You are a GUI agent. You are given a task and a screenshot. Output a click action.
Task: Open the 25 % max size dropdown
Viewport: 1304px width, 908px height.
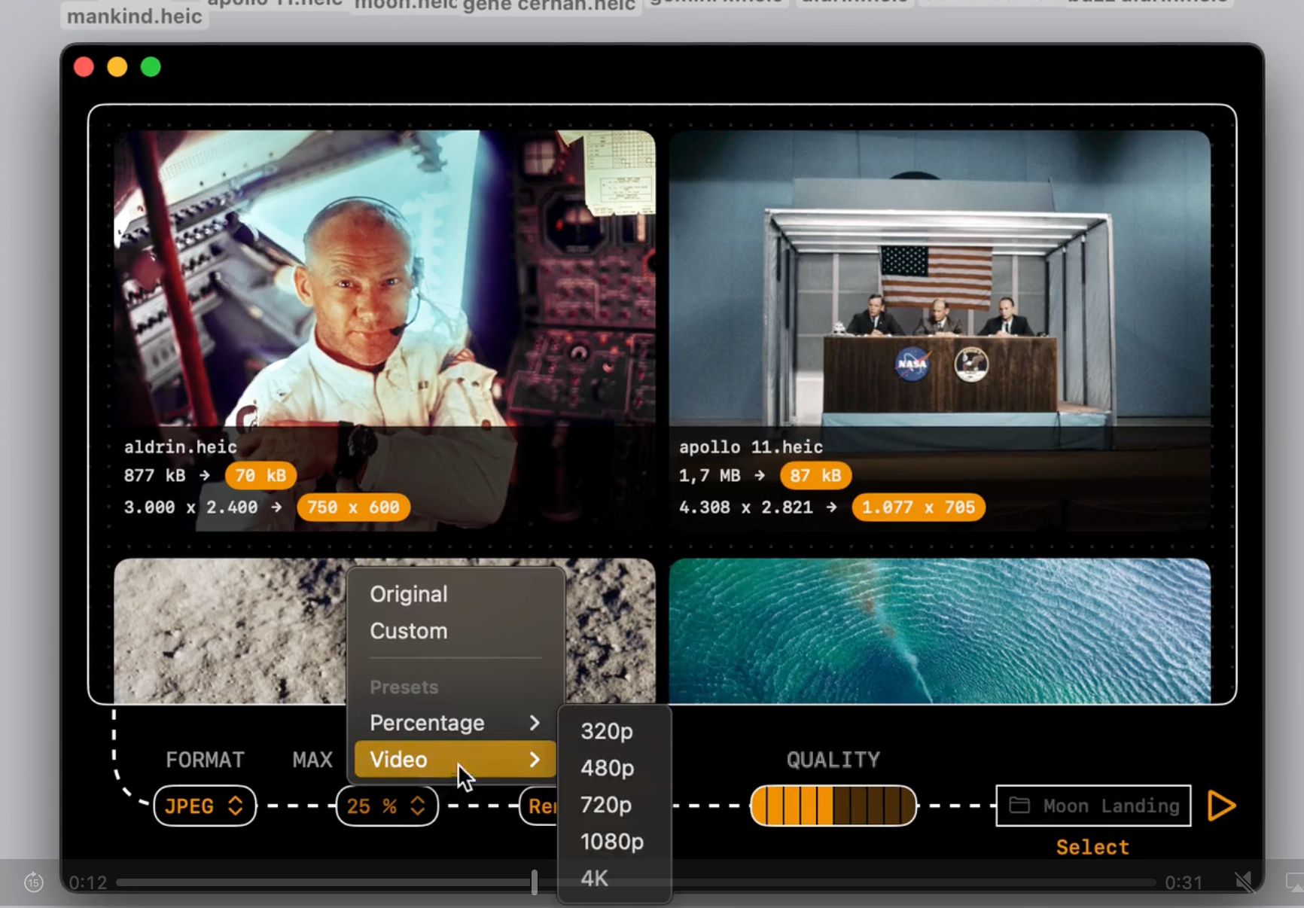[x=387, y=806]
